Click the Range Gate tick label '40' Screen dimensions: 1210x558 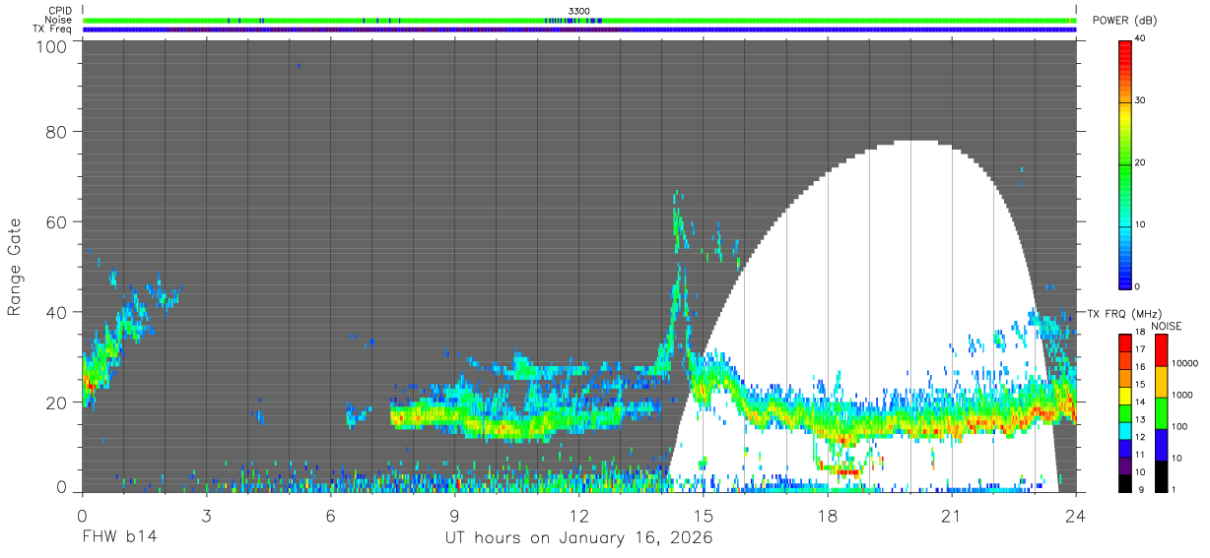tap(56, 312)
